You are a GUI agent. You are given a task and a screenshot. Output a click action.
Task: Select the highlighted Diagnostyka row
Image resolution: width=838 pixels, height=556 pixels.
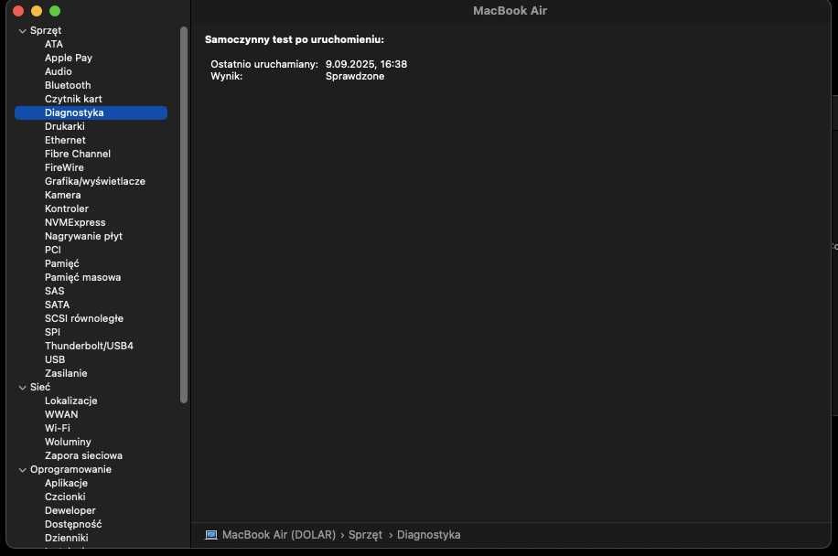pos(91,112)
